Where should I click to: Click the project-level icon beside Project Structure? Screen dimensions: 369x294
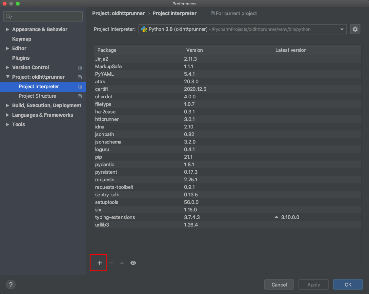coord(80,96)
